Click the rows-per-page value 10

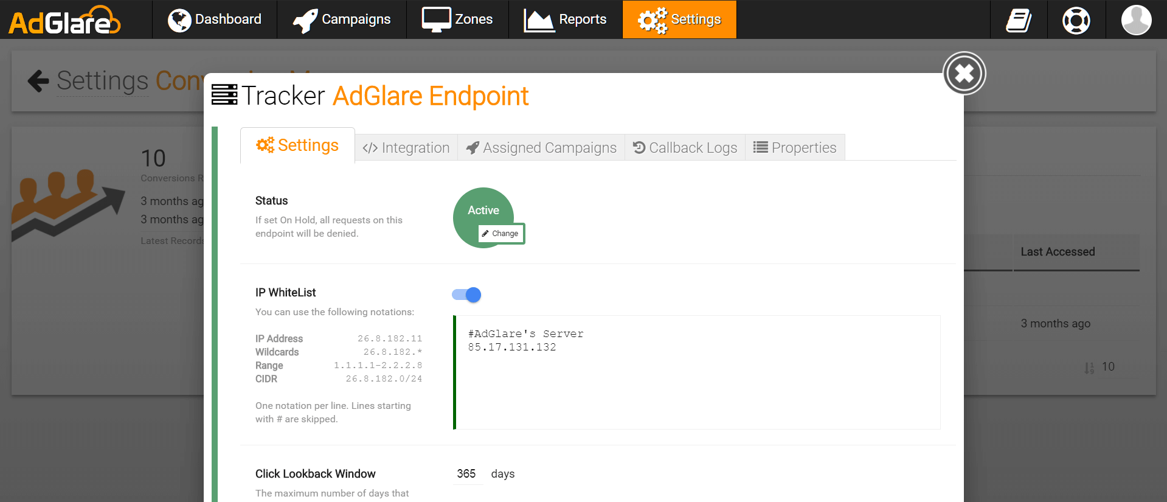1108,367
